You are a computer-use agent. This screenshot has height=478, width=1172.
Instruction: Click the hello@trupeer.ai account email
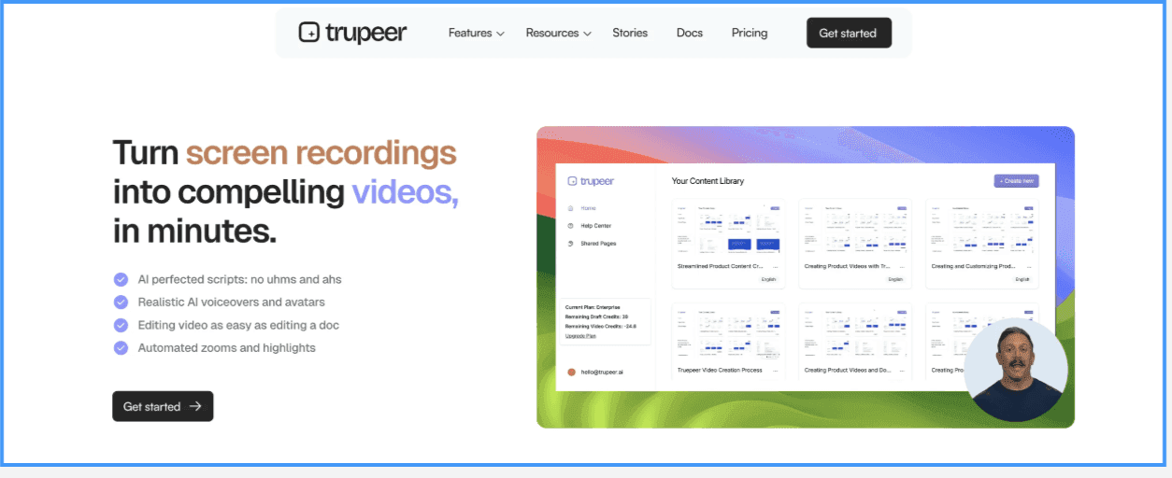[602, 372]
